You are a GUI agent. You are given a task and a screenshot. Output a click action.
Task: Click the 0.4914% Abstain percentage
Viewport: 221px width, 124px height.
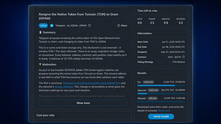coord(181,98)
